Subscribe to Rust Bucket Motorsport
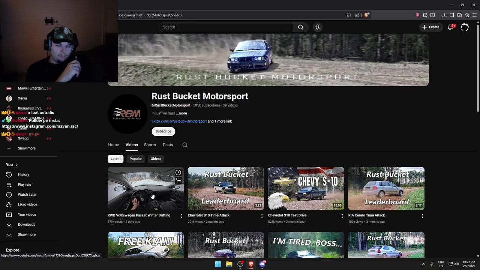The image size is (480, 270). [x=163, y=131]
